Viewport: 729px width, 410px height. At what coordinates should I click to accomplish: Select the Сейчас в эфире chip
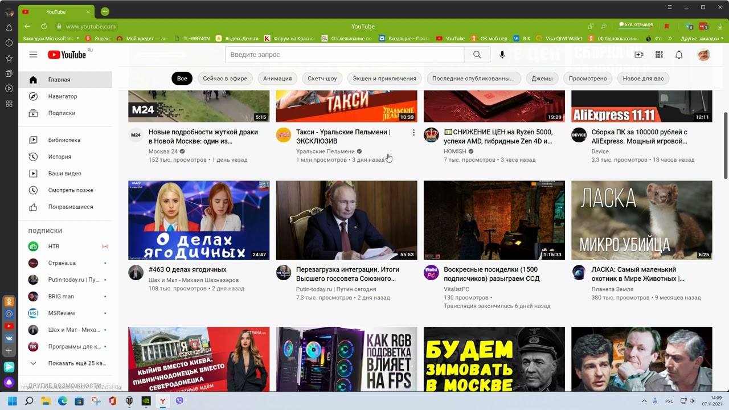(225, 79)
